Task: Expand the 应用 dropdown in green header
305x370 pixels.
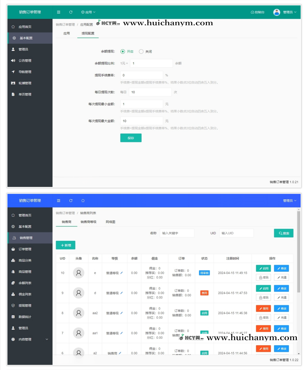Action: pyautogui.click(x=88, y=12)
